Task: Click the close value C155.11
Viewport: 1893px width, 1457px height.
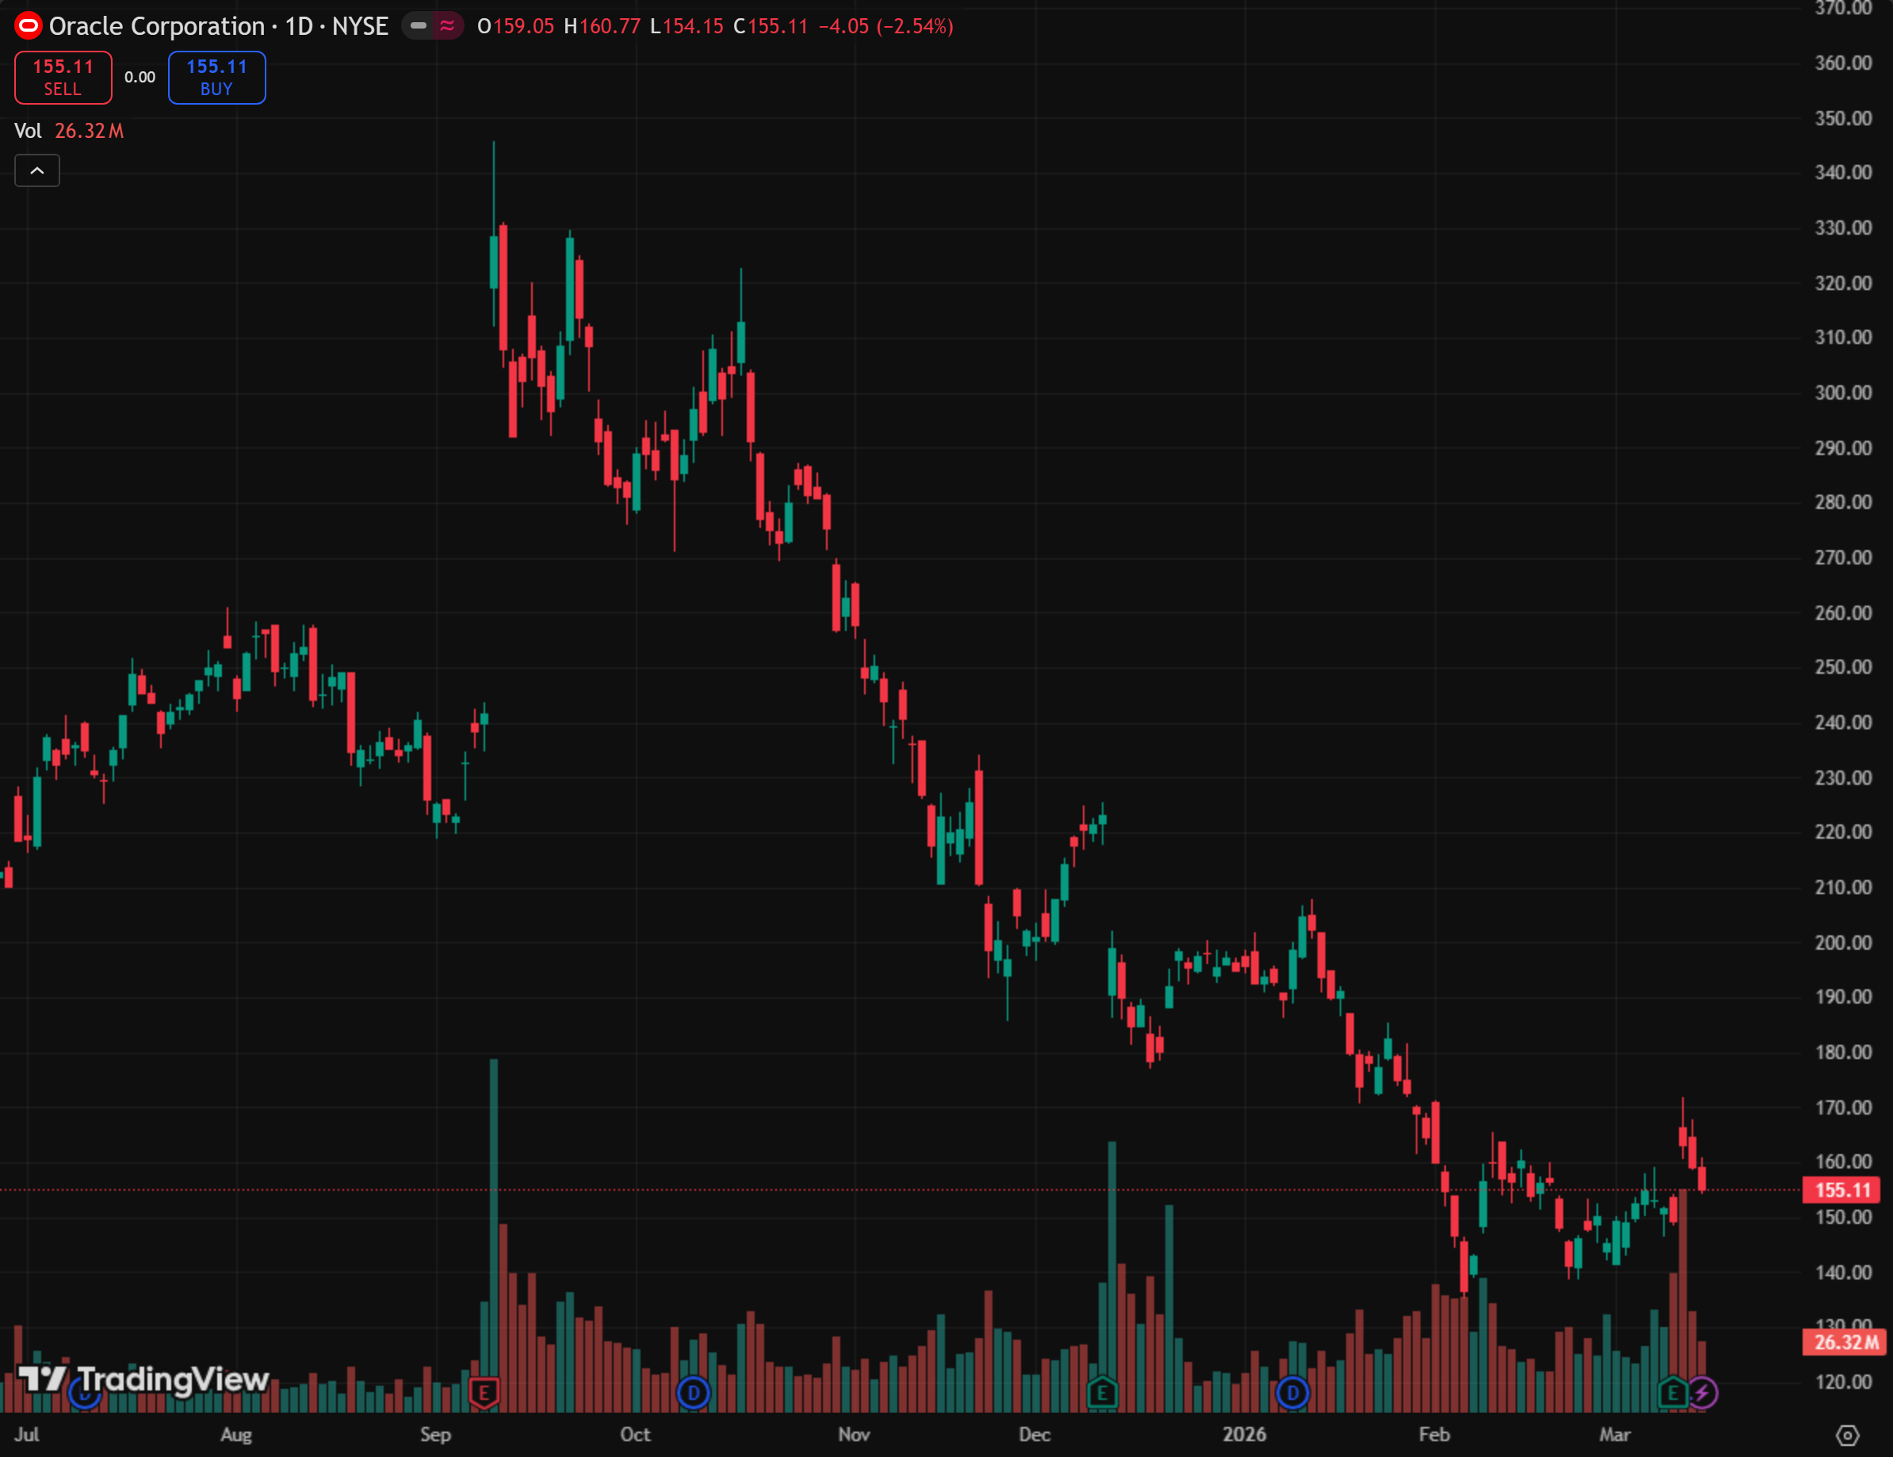Action: tap(771, 26)
